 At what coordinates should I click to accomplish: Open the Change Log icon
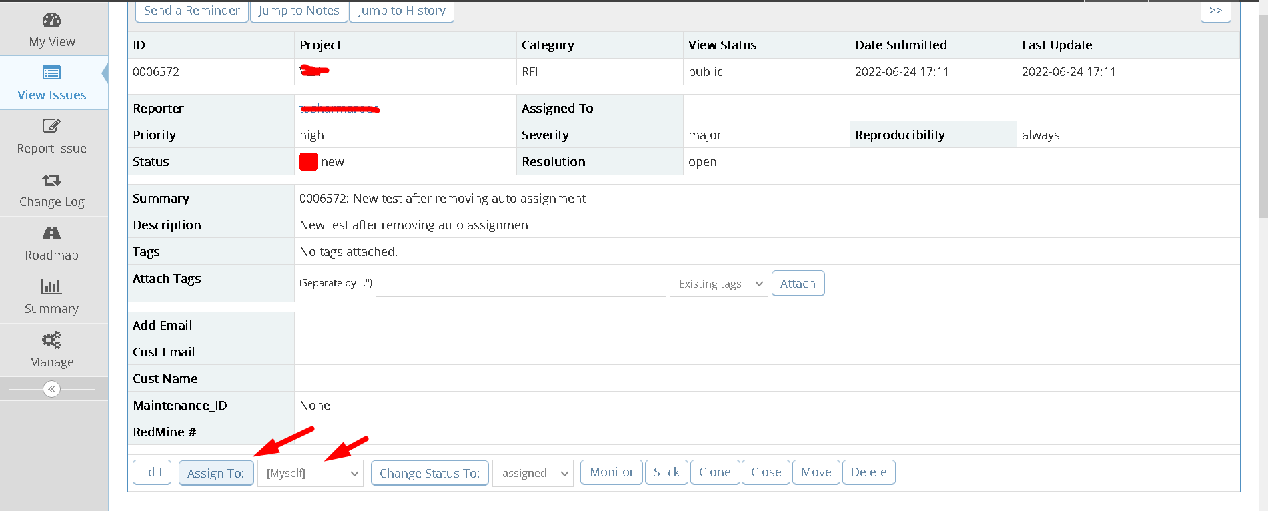(x=51, y=180)
